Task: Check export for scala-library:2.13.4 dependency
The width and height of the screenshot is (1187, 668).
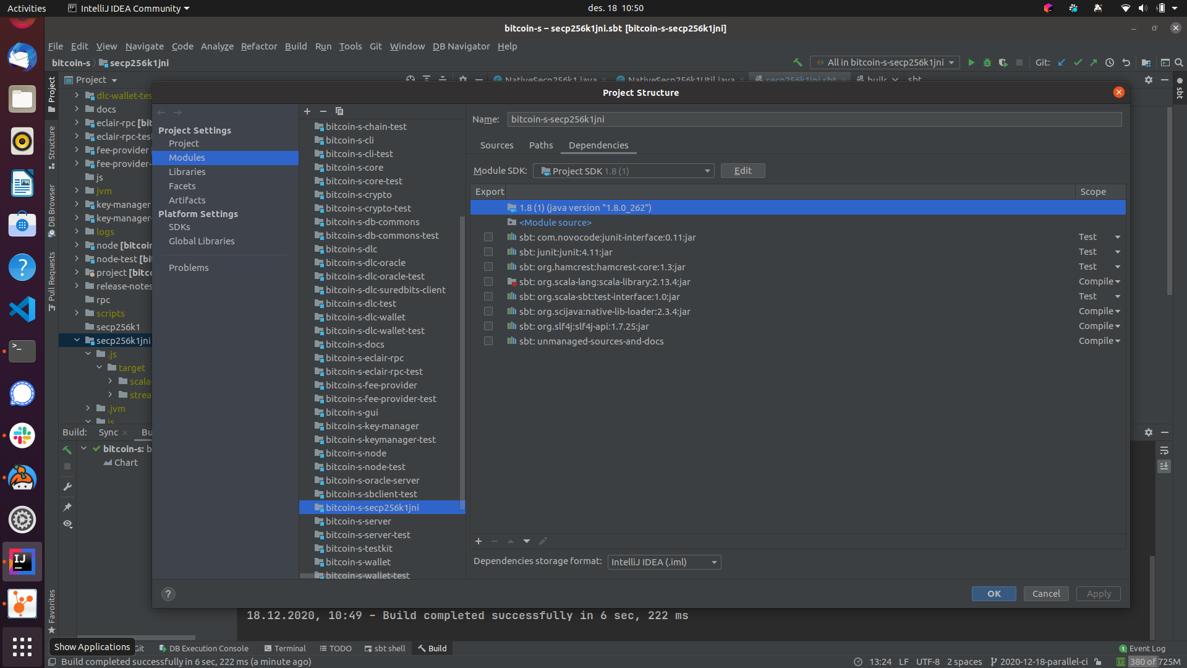Action: click(x=488, y=281)
